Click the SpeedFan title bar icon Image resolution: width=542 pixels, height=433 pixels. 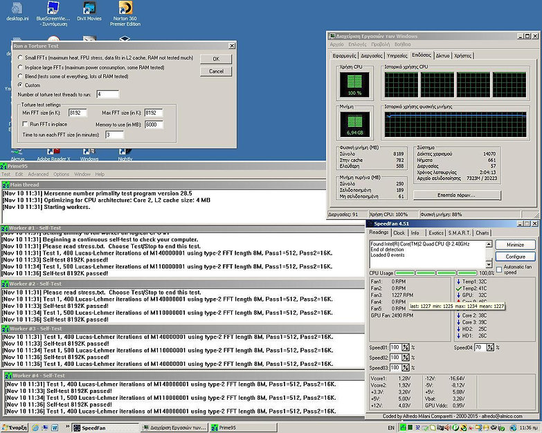[370, 224]
